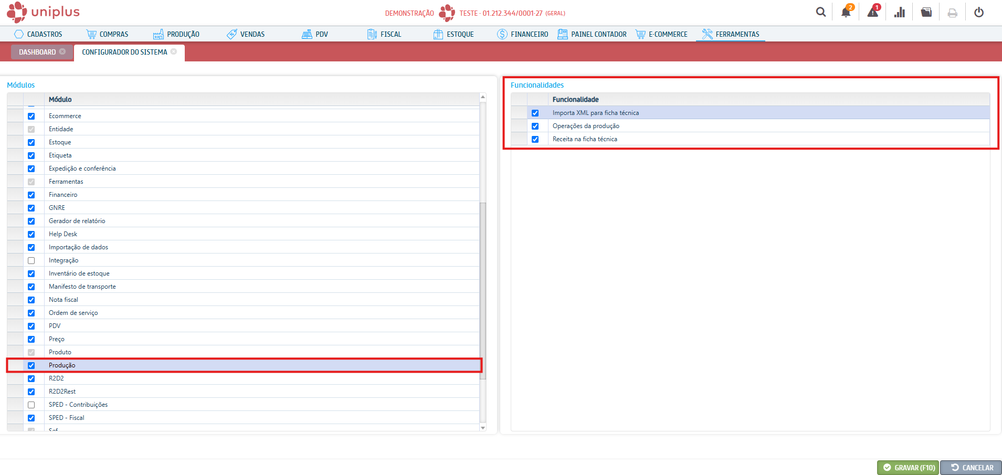The height and width of the screenshot is (475, 1002).
Task: Enable the Integração module checkbox
Action: tap(31, 261)
